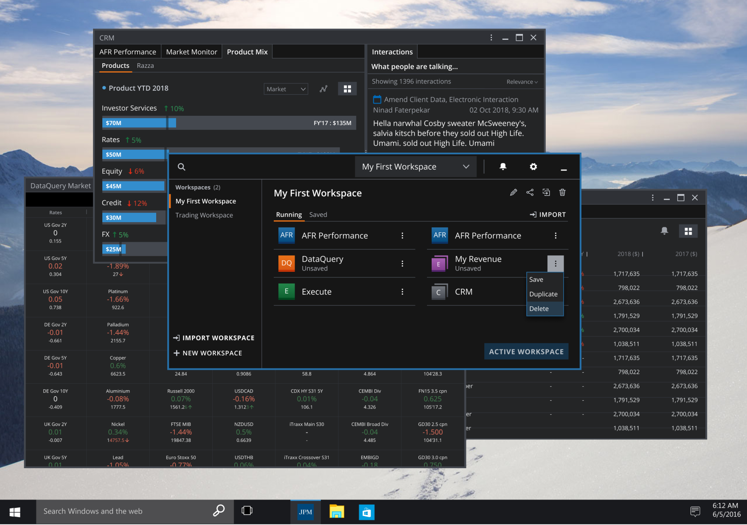This screenshot has height=525, width=747.
Task: Launch CRM via grey C icon
Action: pos(440,292)
